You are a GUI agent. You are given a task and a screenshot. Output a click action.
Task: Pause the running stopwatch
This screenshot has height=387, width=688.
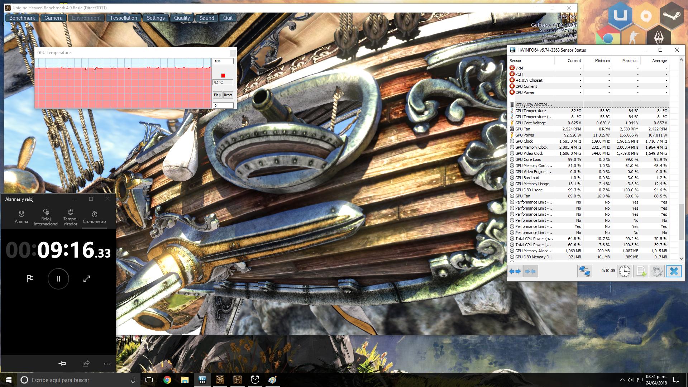pyautogui.click(x=58, y=279)
